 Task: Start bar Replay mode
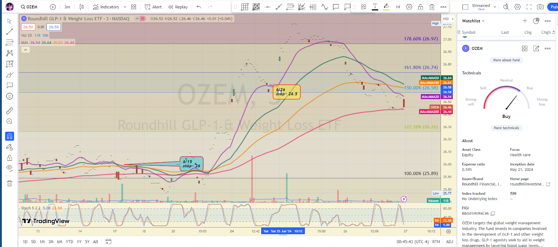pyautogui.click(x=178, y=7)
